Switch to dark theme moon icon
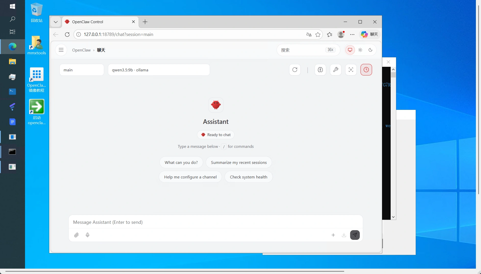This screenshot has width=481, height=274. 371,50
